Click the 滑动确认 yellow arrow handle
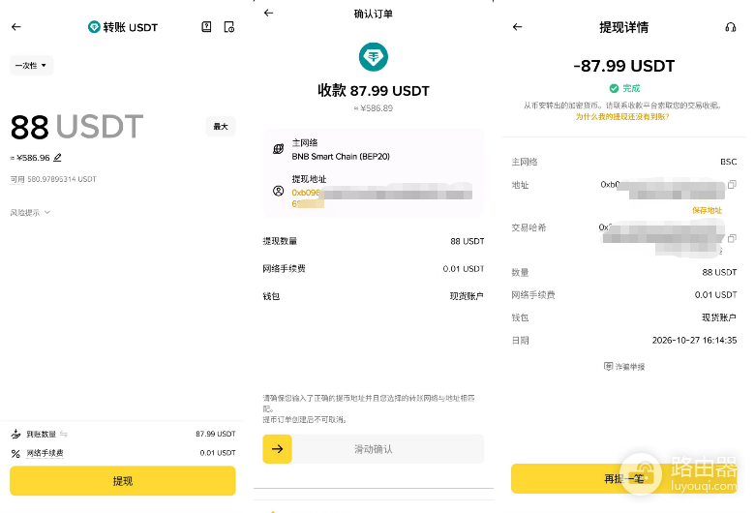Viewport: 755px width, 513px height. 278,449
